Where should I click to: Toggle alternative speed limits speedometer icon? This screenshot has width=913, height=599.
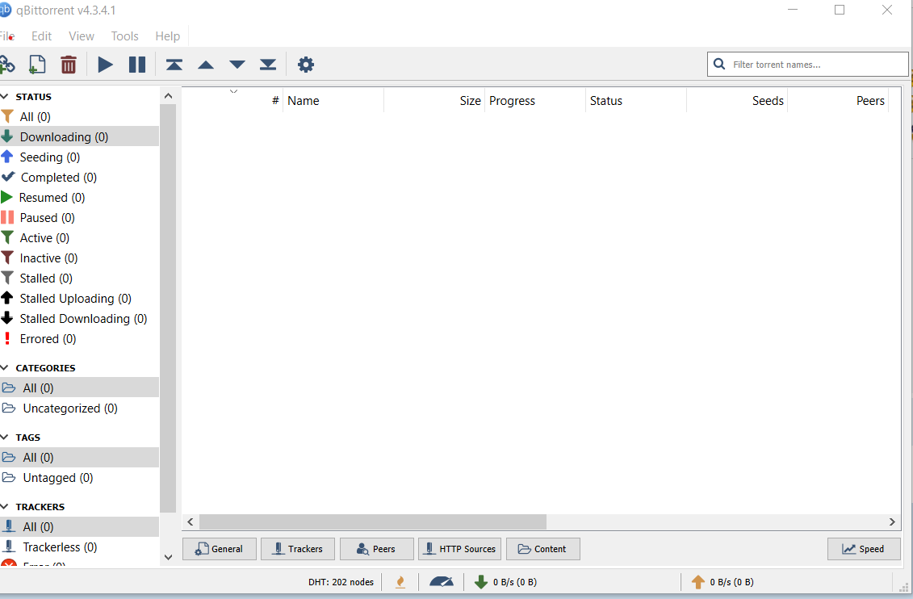(x=442, y=581)
